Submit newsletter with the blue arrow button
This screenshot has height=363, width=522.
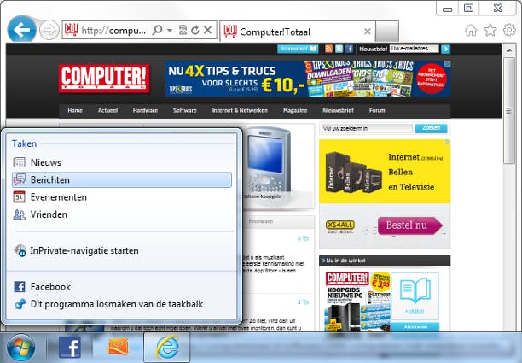[445, 50]
